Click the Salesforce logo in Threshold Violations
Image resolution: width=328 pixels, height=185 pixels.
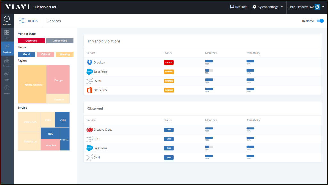pyautogui.click(x=90, y=72)
